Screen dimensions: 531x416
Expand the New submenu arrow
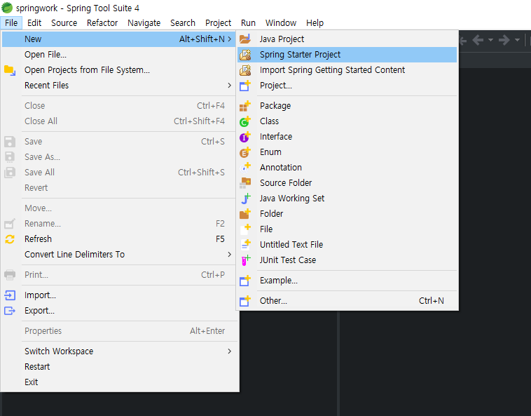[230, 39]
